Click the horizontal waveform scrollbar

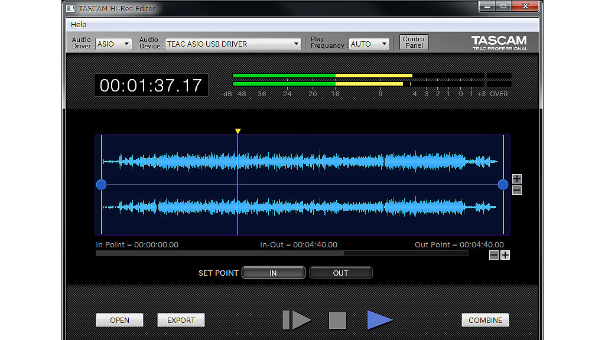coord(282,254)
